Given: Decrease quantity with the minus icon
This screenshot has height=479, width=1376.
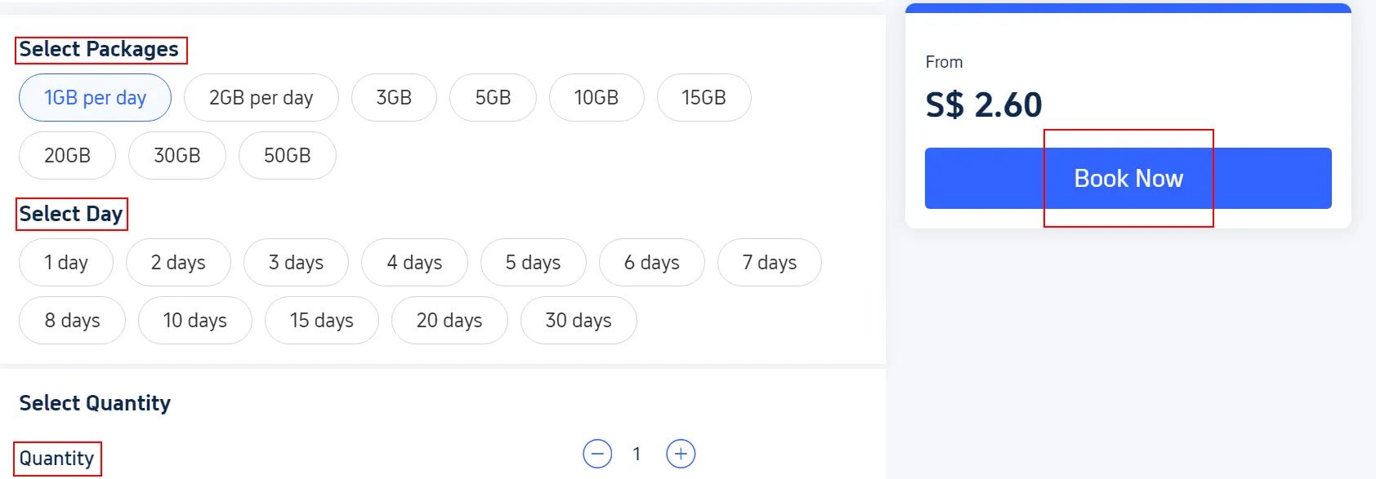Looking at the screenshot, I should coord(597,453).
